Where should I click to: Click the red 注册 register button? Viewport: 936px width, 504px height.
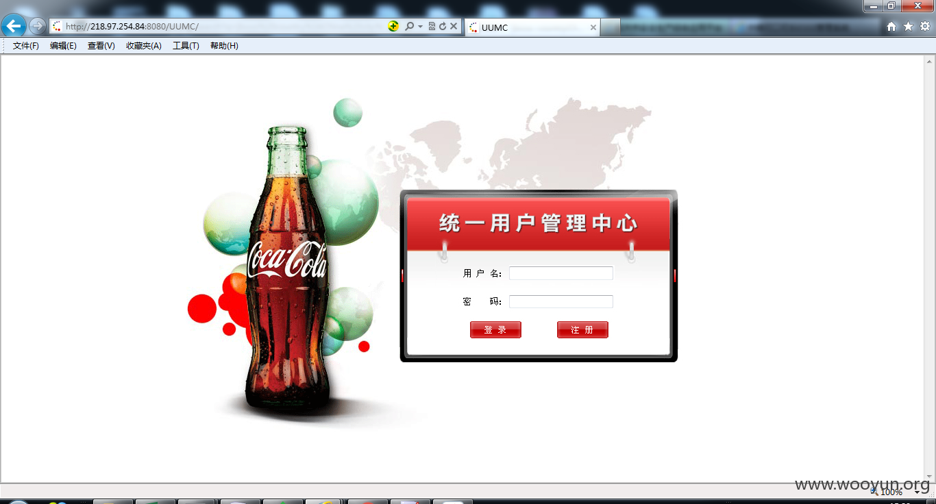coord(582,330)
